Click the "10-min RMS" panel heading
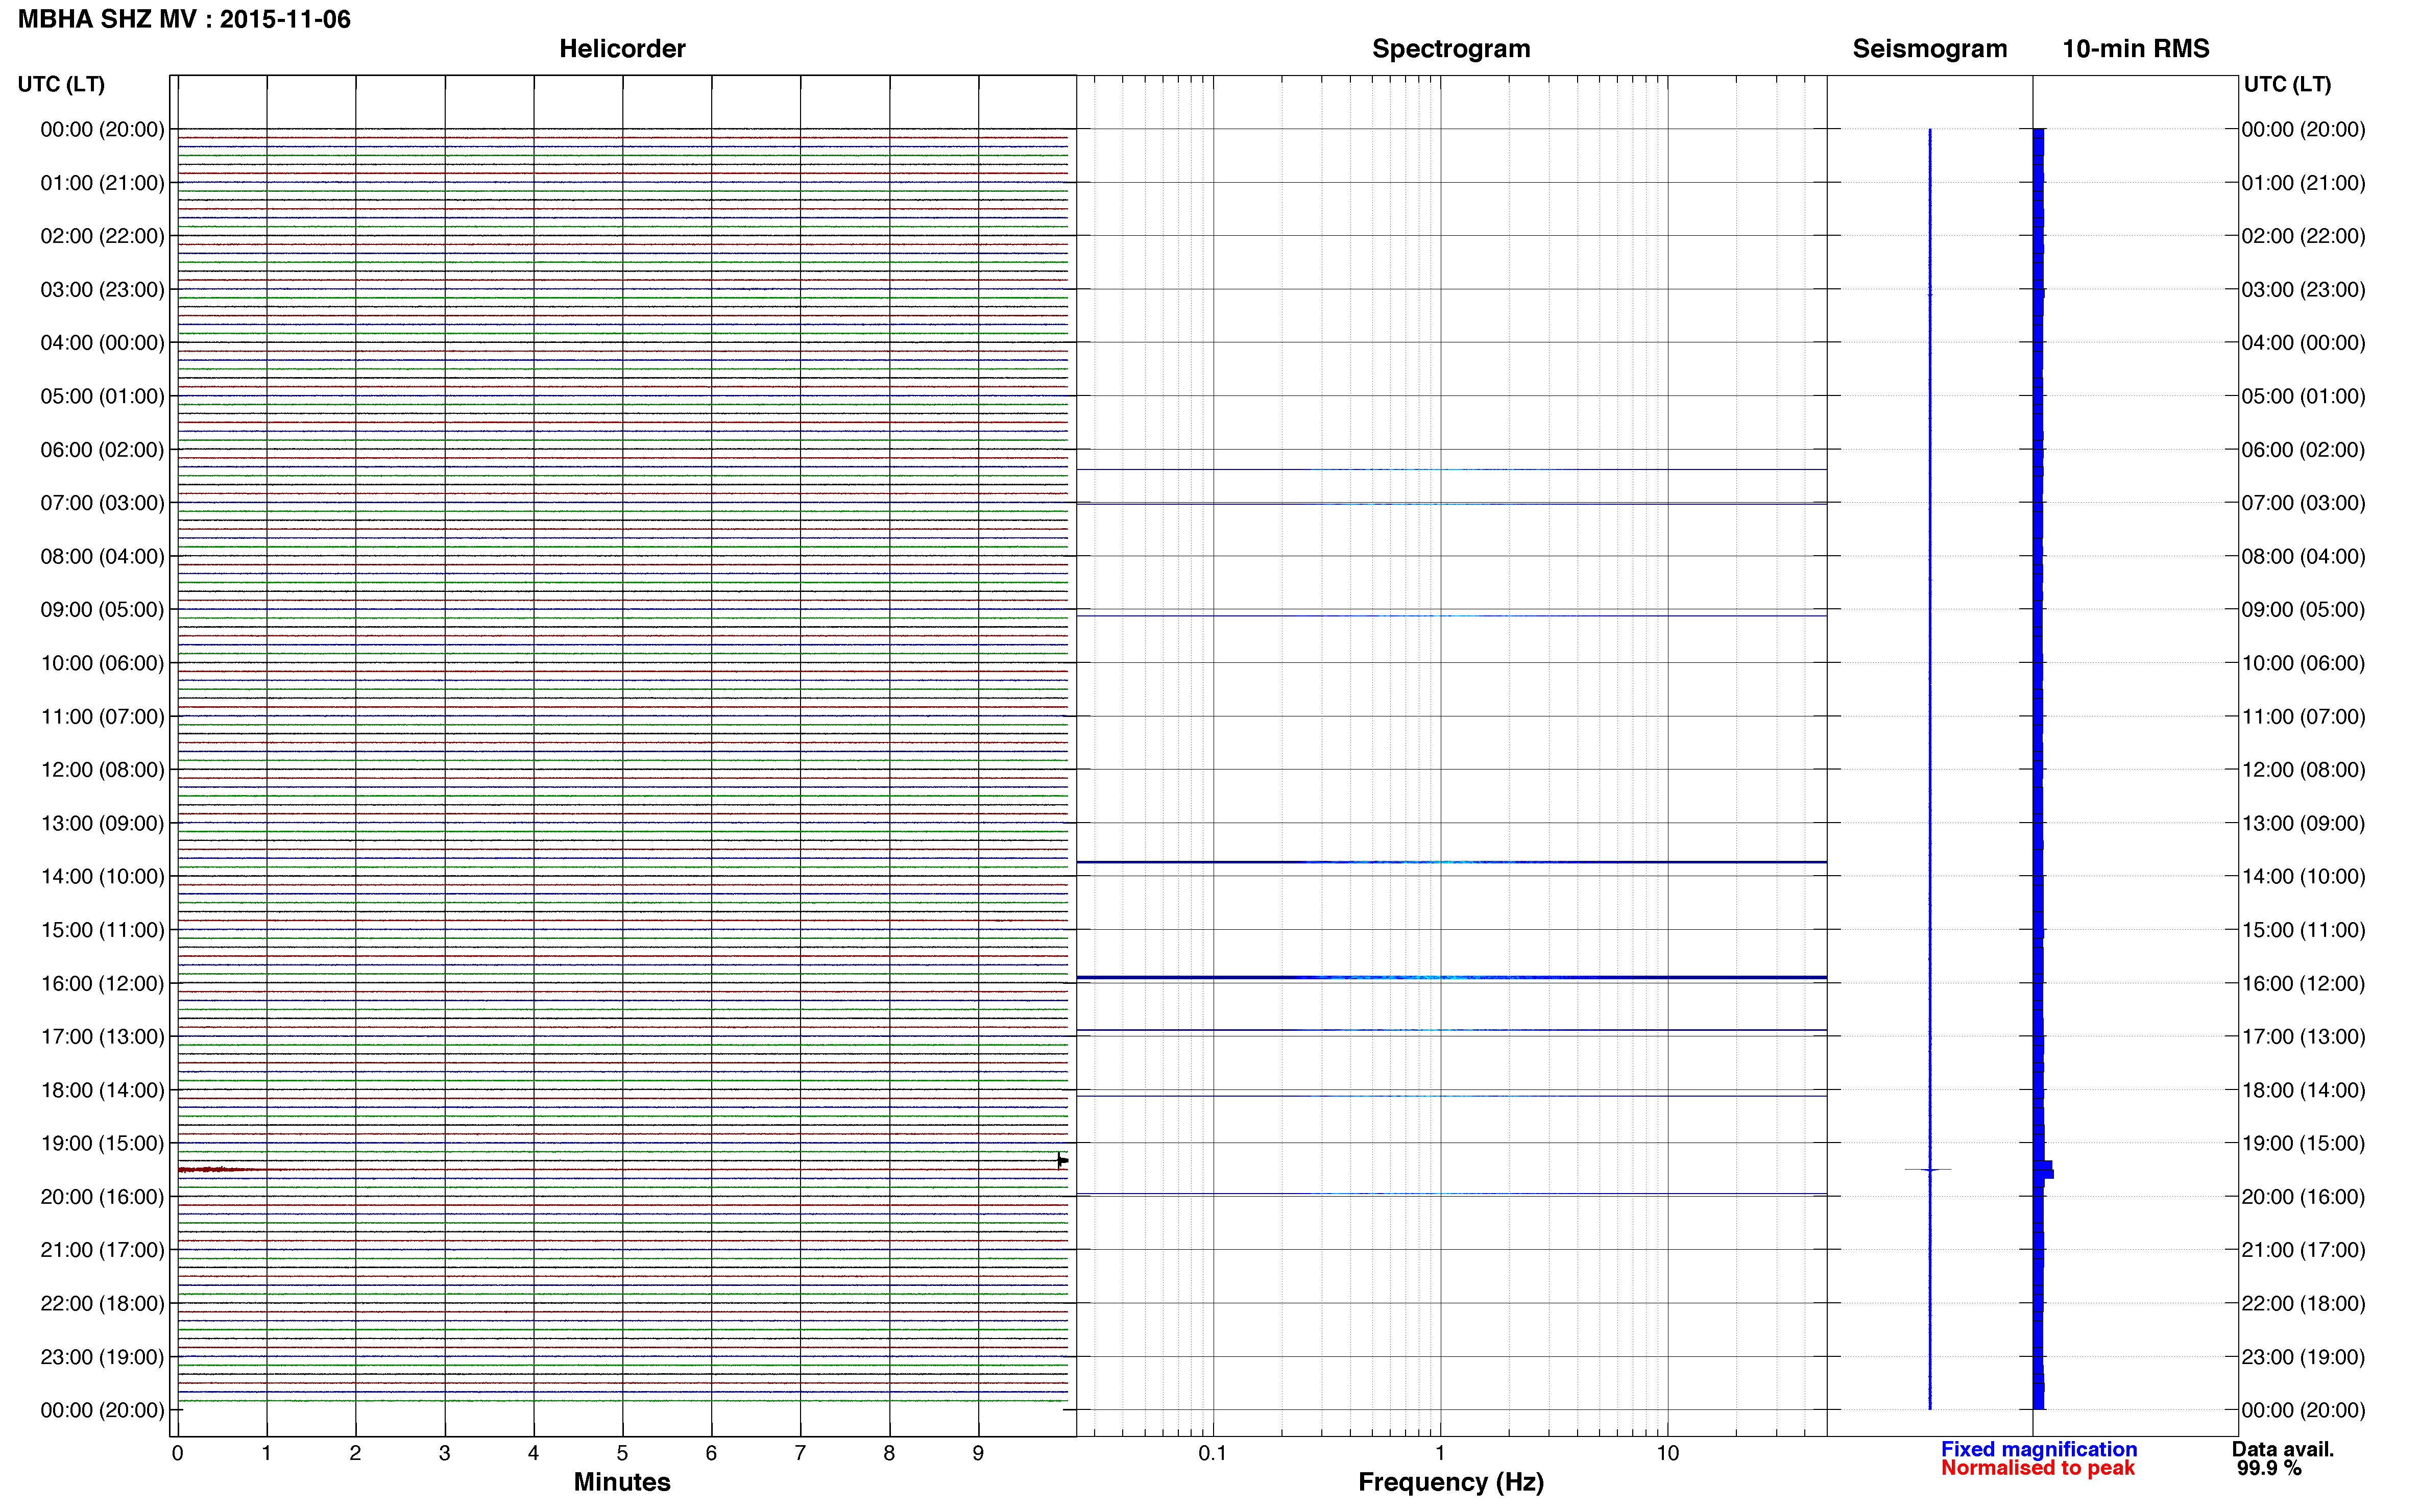 pyautogui.click(x=2136, y=49)
